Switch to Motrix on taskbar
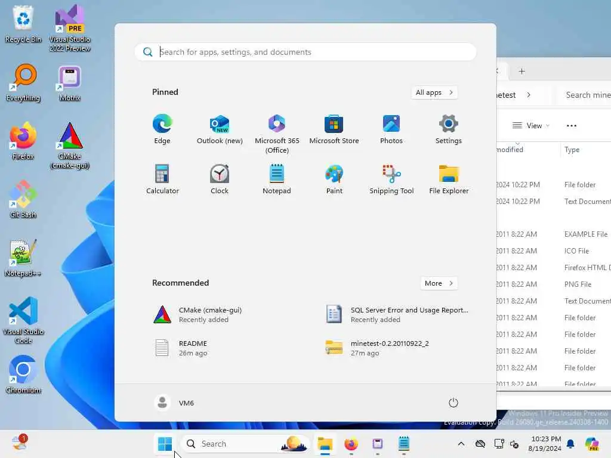The width and height of the screenshot is (611, 458). click(378, 444)
